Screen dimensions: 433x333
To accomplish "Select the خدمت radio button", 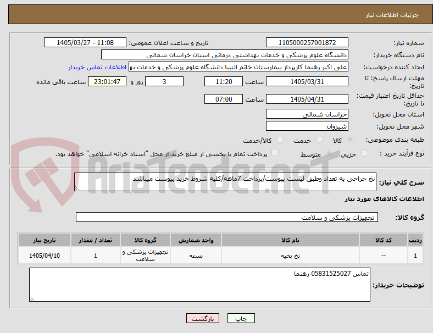I will point(319,140).
